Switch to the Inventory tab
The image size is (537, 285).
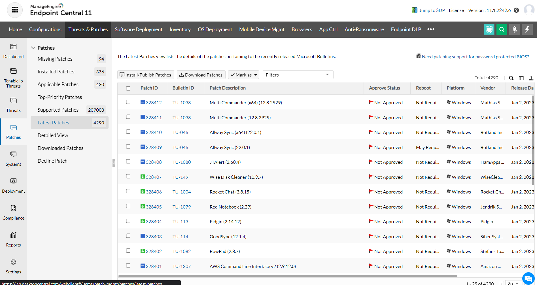pyautogui.click(x=180, y=29)
